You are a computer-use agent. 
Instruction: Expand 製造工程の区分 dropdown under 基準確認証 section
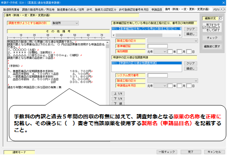[x=172, y=41]
